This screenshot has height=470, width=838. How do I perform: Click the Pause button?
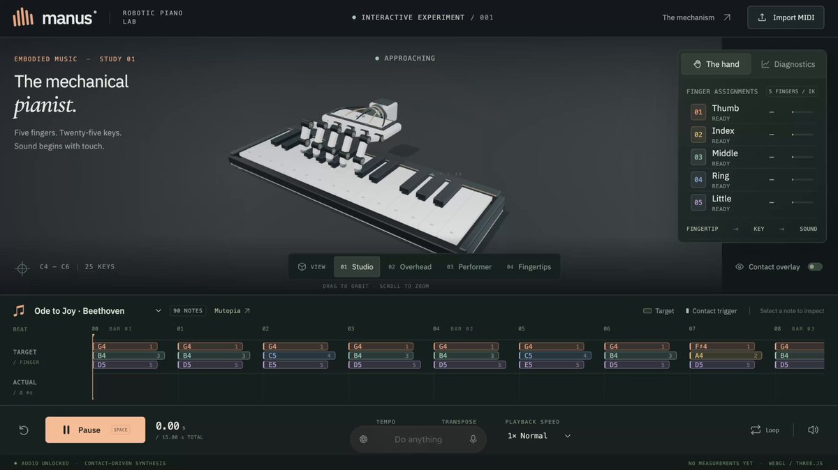(96, 430)
